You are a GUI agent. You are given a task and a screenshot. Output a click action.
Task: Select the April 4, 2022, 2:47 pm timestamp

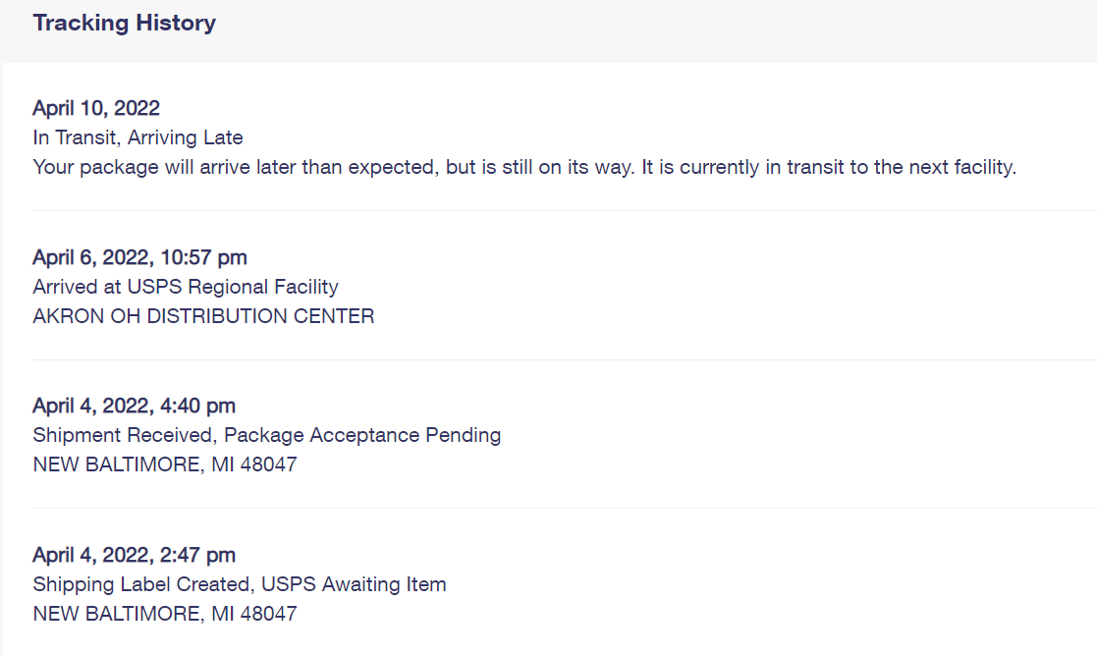pos(135,555)
